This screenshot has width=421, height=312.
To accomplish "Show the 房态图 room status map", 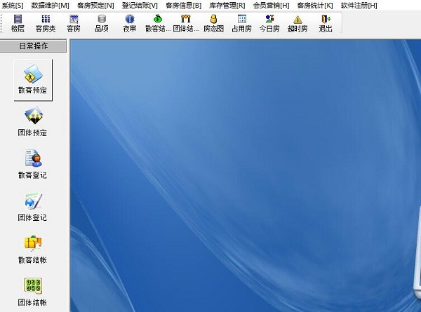I will (x=213, y=23).
